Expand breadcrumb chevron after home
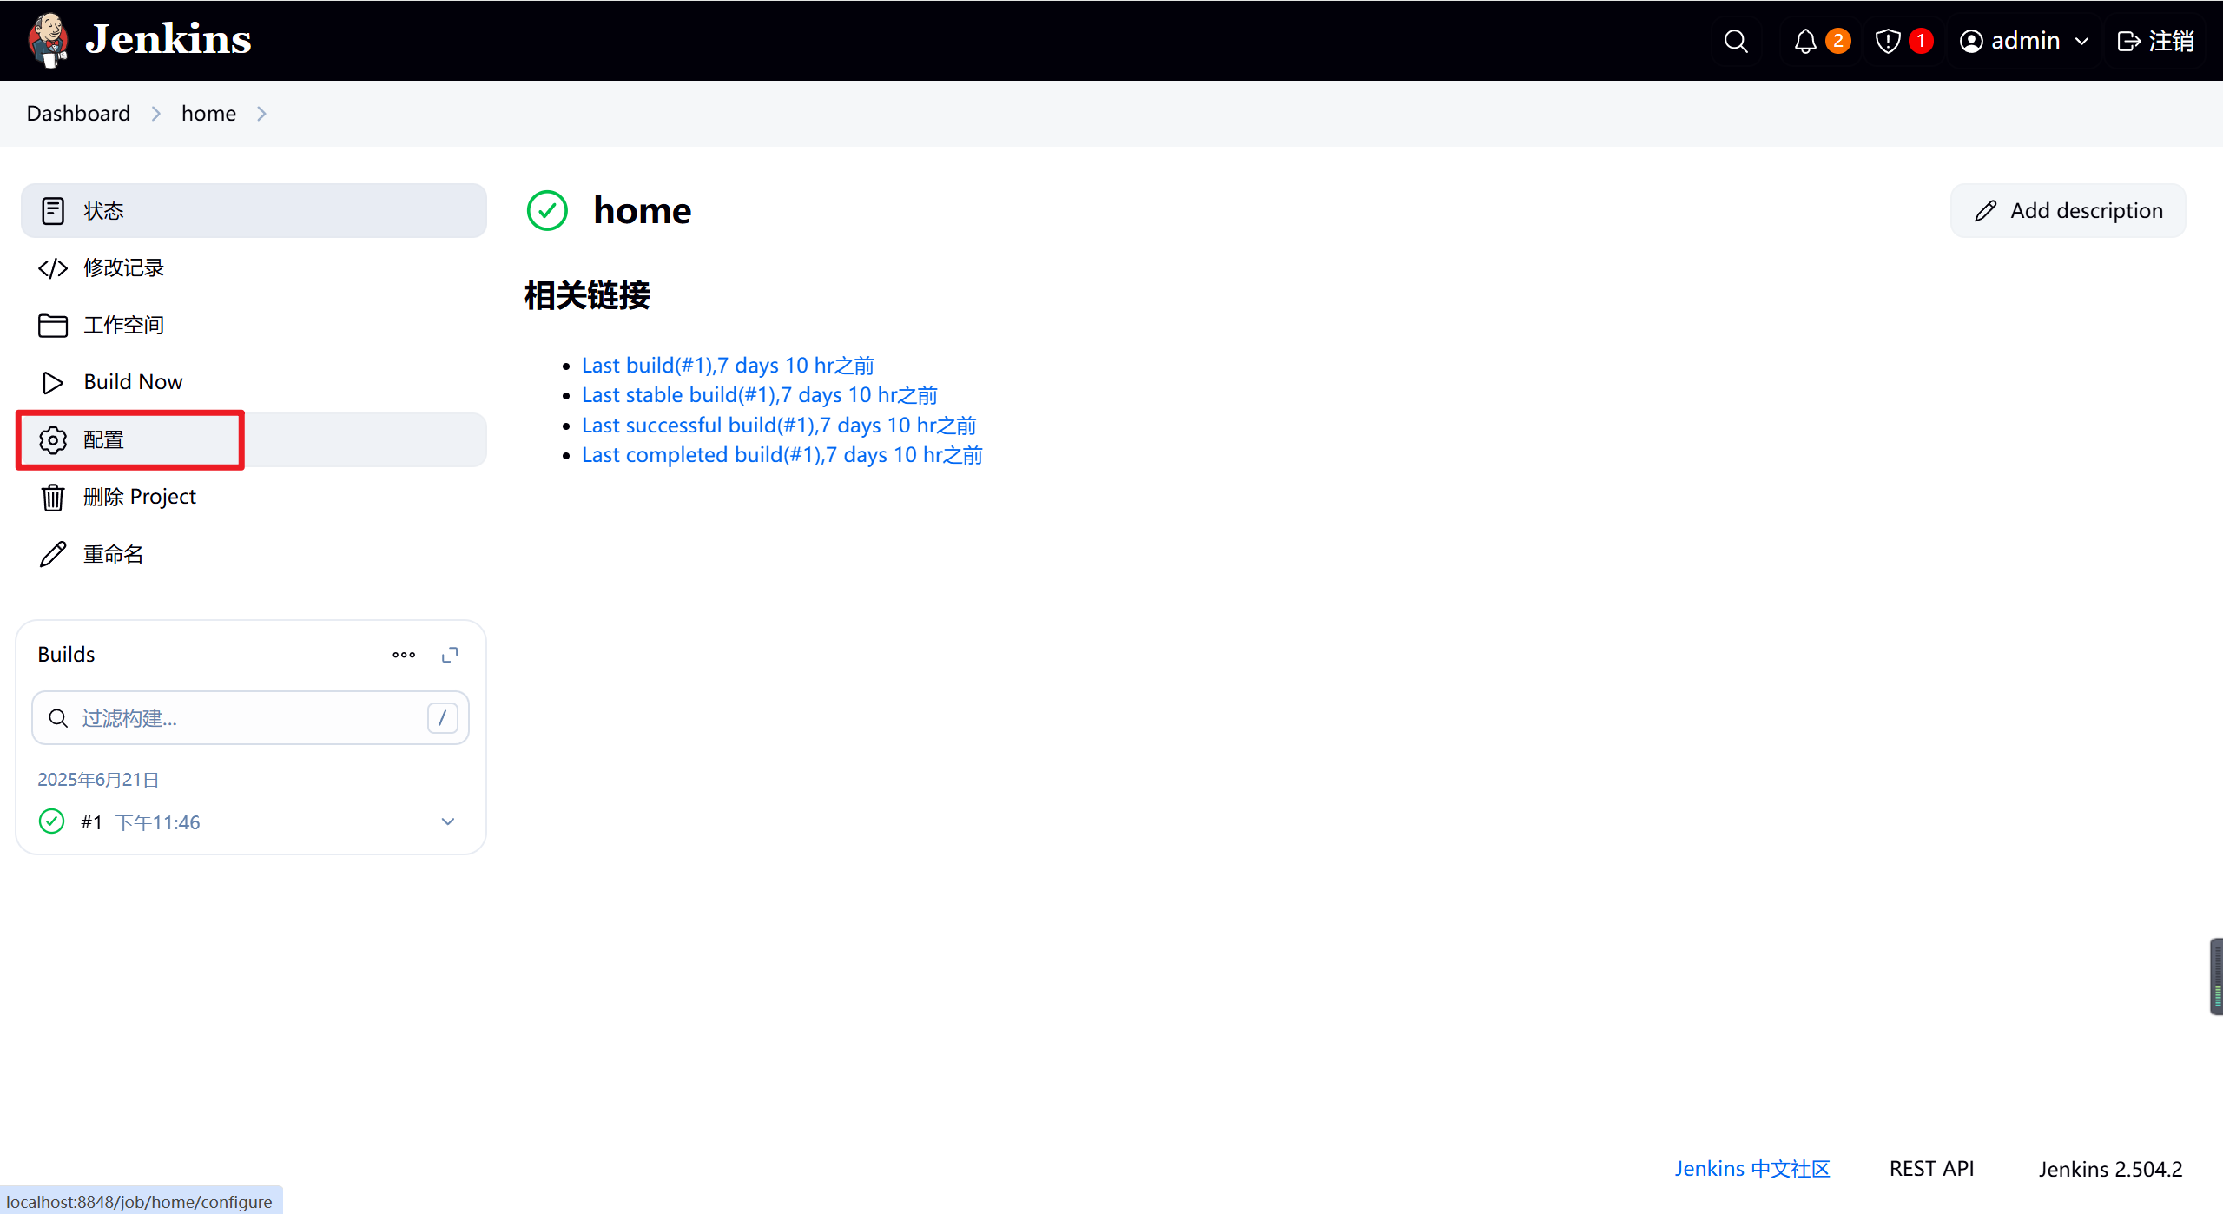The height and width of the screenshot is (1214, 2223). point(261,114)
